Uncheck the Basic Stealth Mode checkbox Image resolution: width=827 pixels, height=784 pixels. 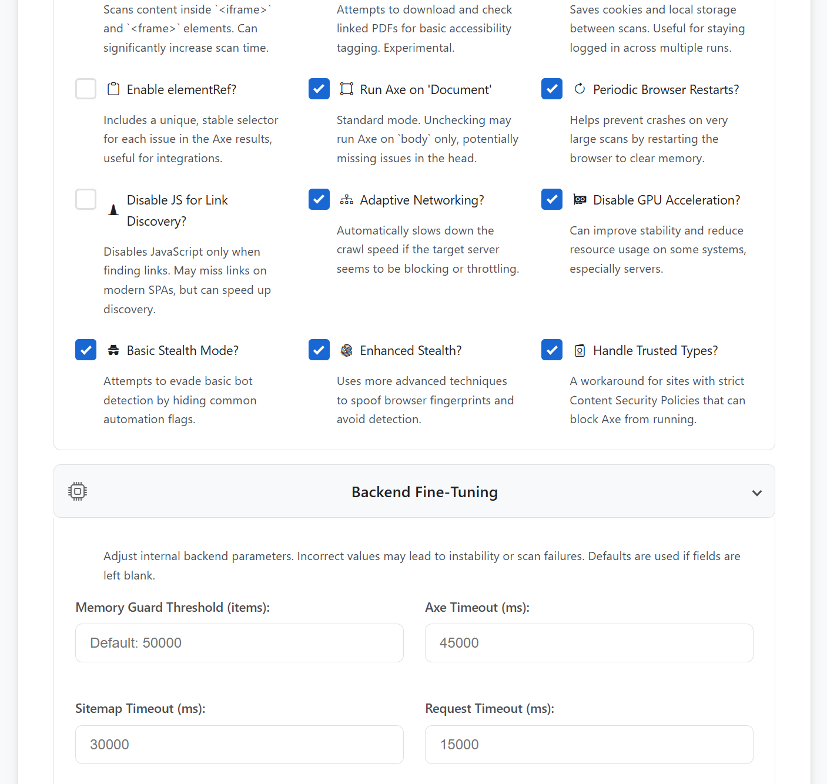[x=86, y=350]
